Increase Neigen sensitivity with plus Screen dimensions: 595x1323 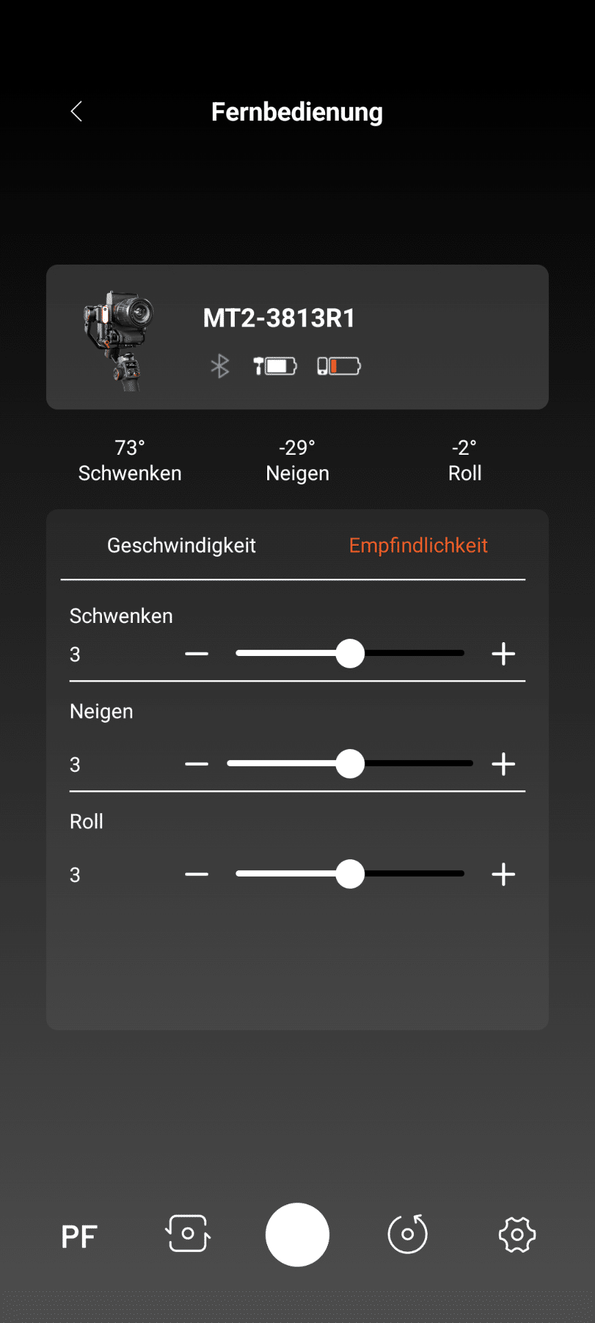click(x=503, y=764)
